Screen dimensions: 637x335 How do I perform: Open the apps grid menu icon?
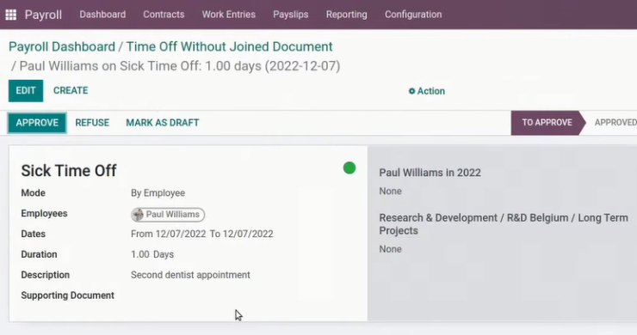pos(11,15)
